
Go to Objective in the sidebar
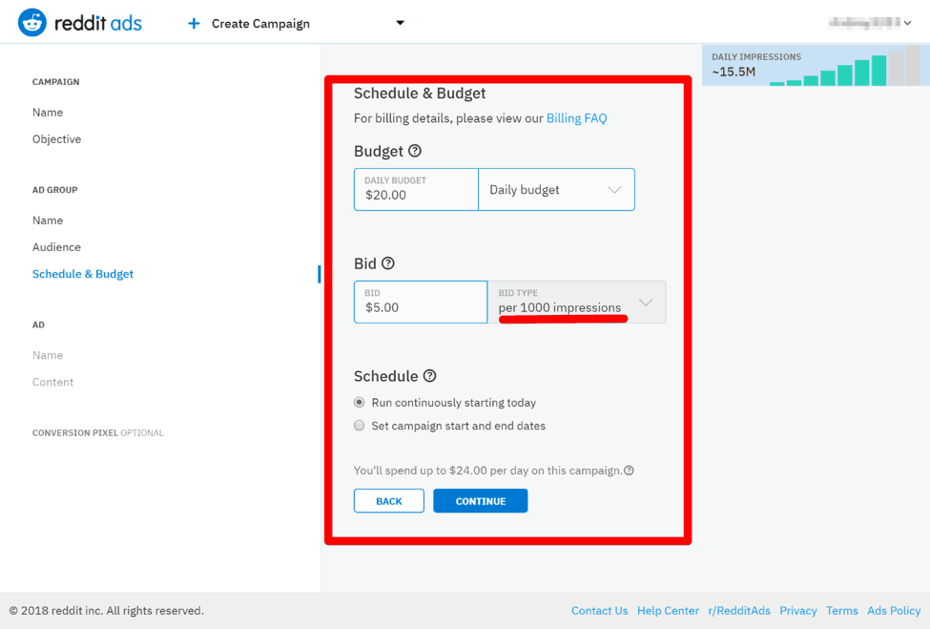coord(56,139)
